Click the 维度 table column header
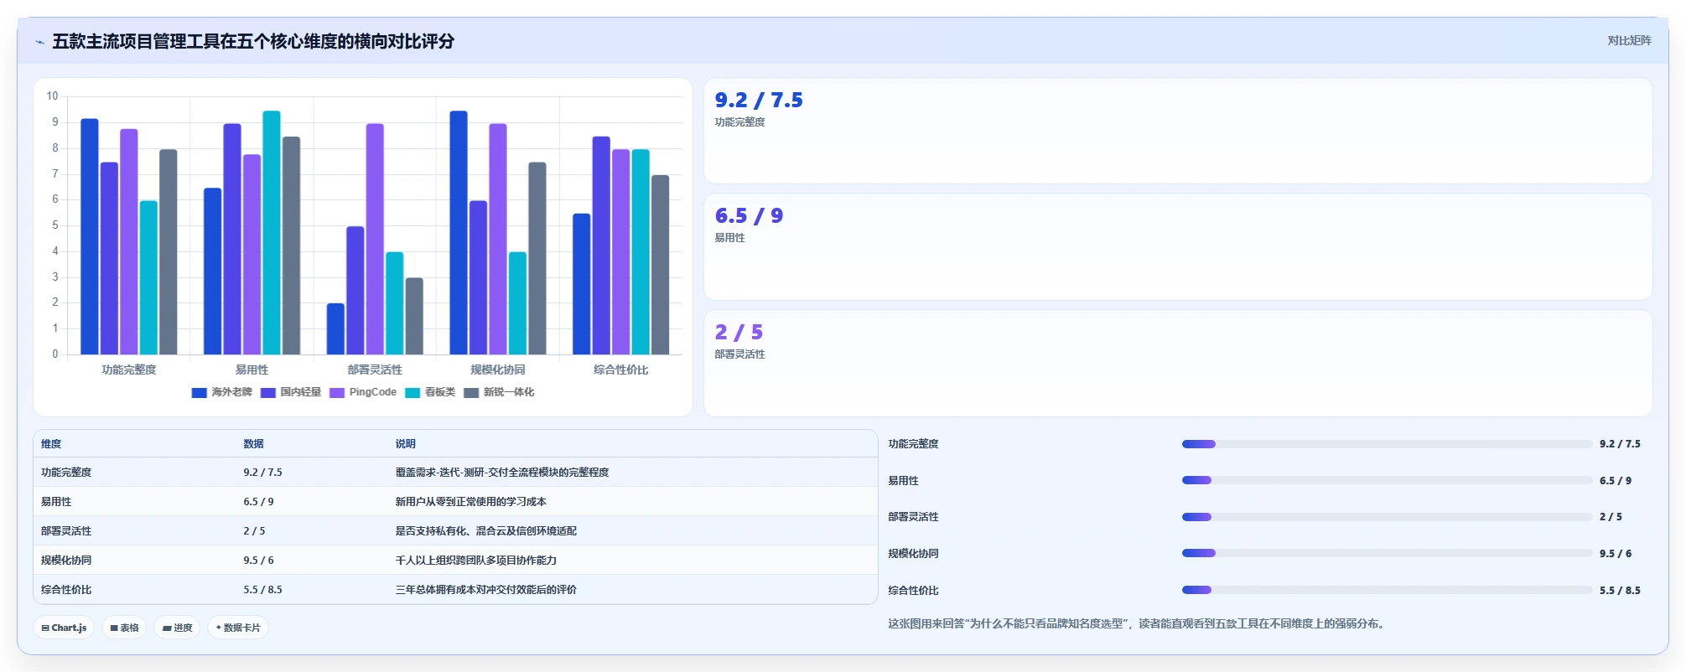 pyautogui.click(x=51, y=444)
